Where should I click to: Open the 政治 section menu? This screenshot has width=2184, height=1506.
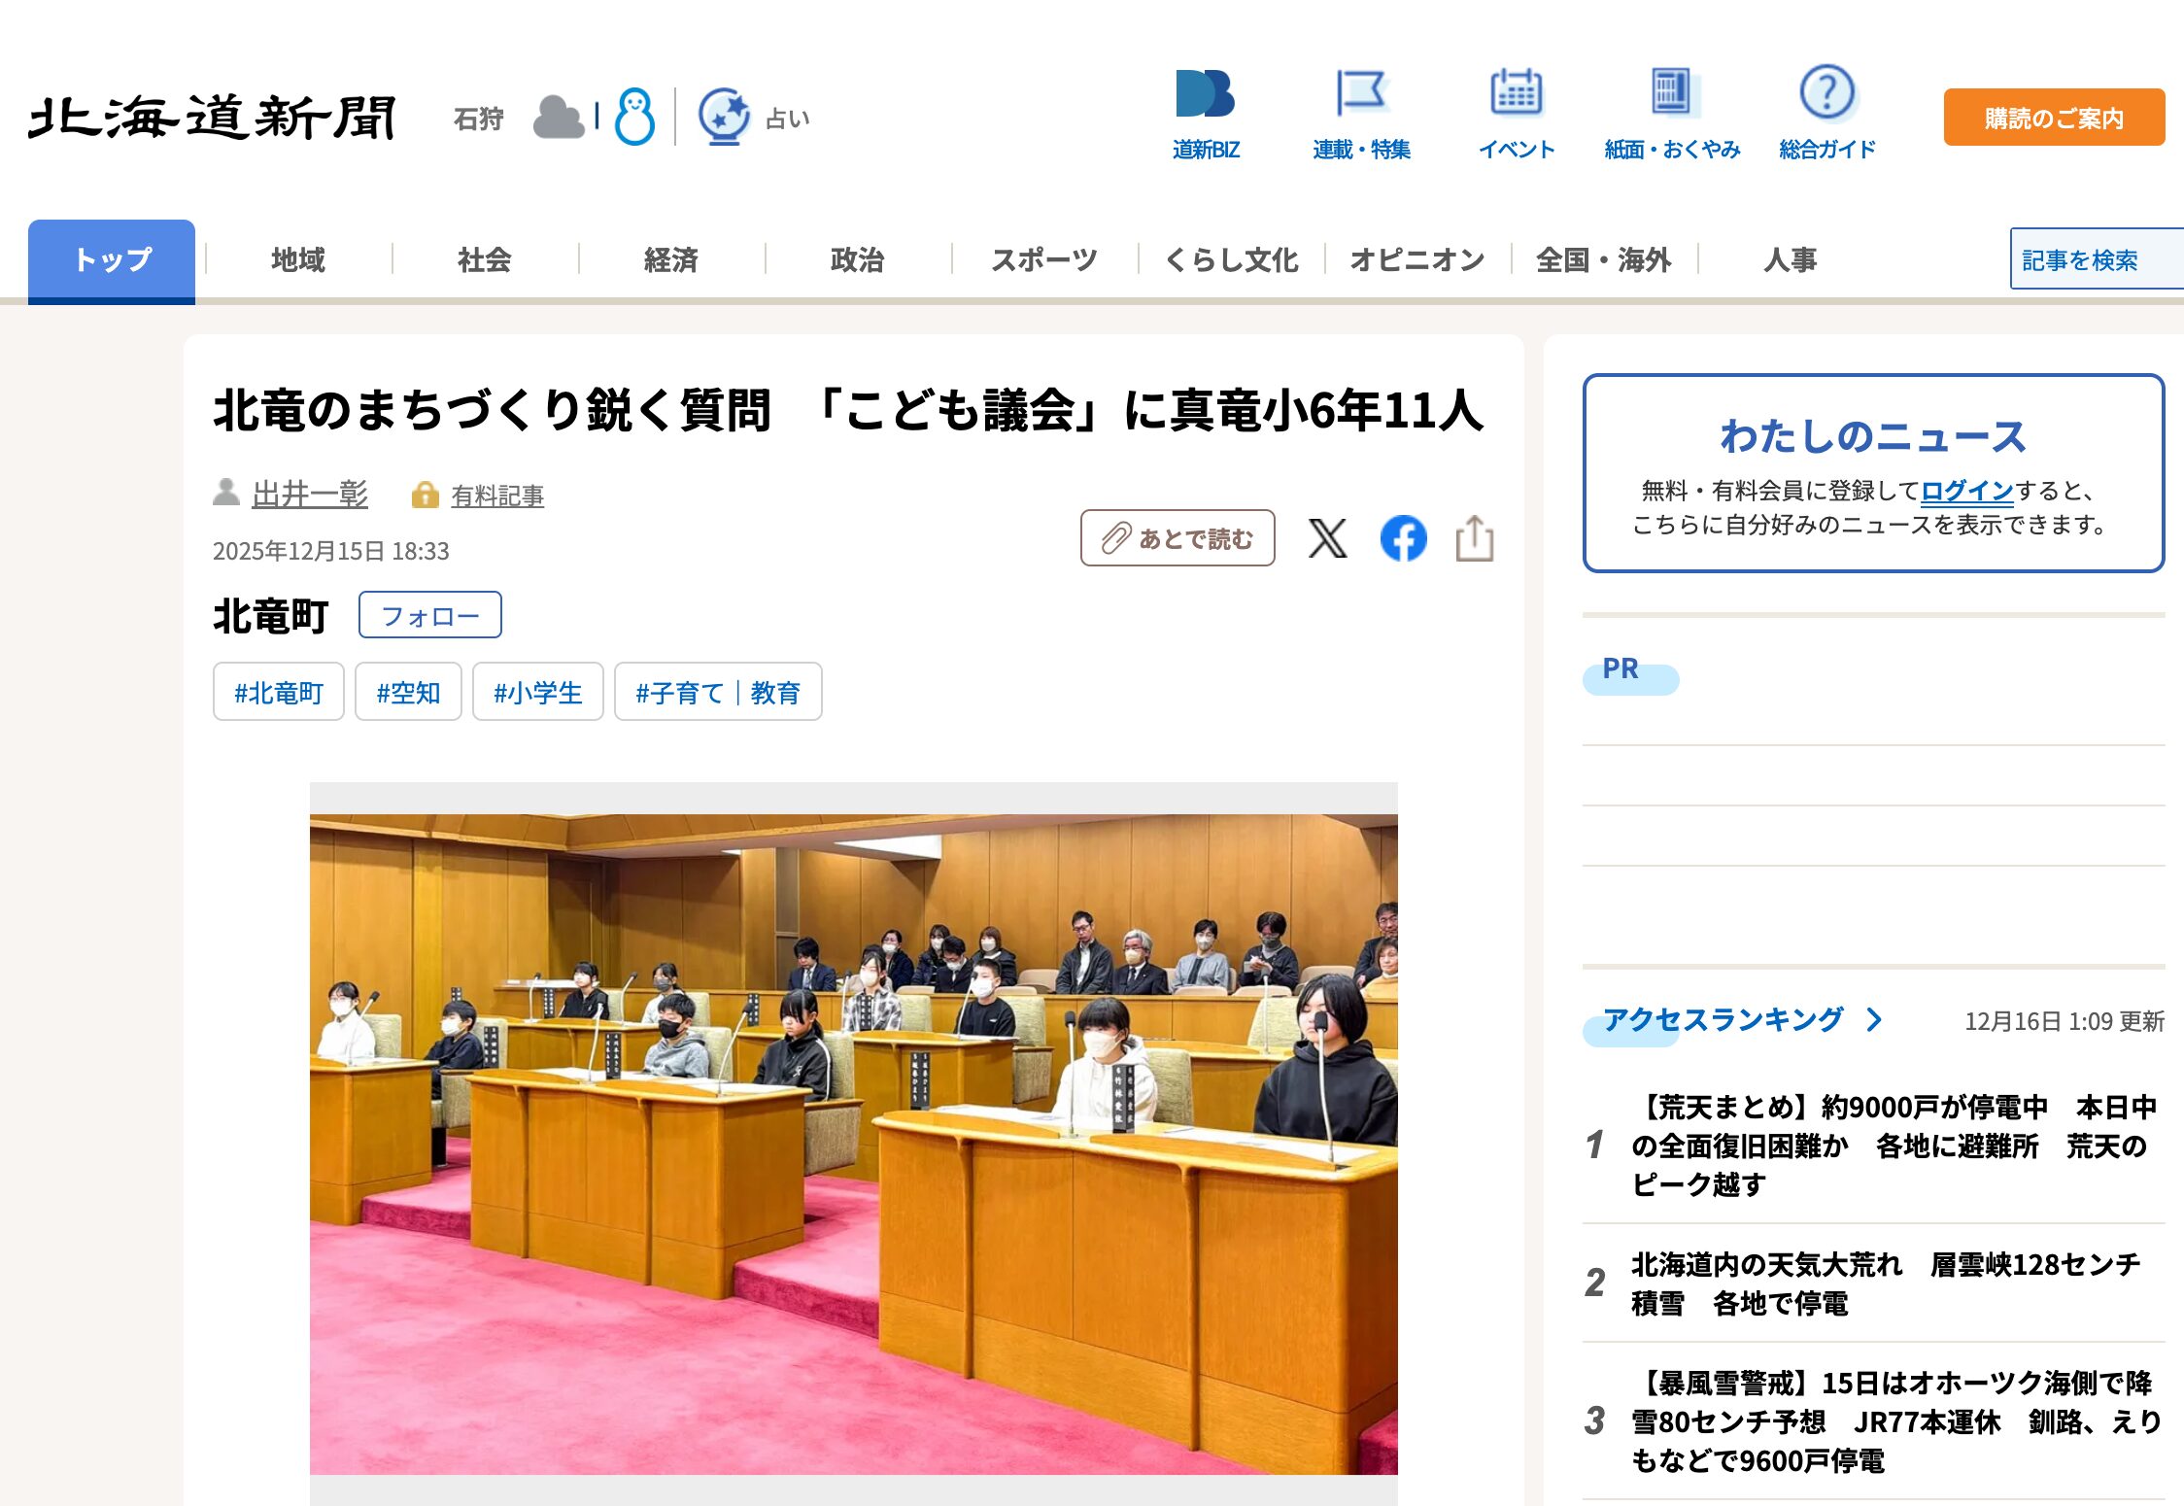click(856, 259)
